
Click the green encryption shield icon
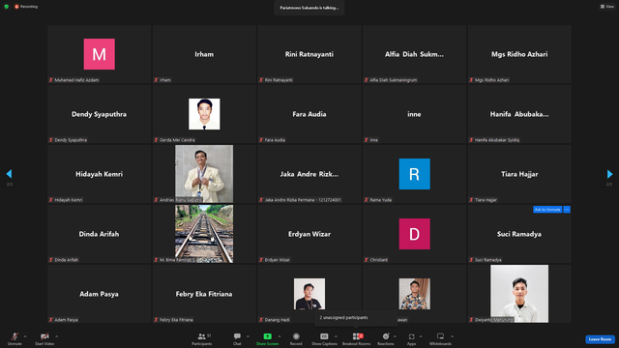[x=7, y=7]
